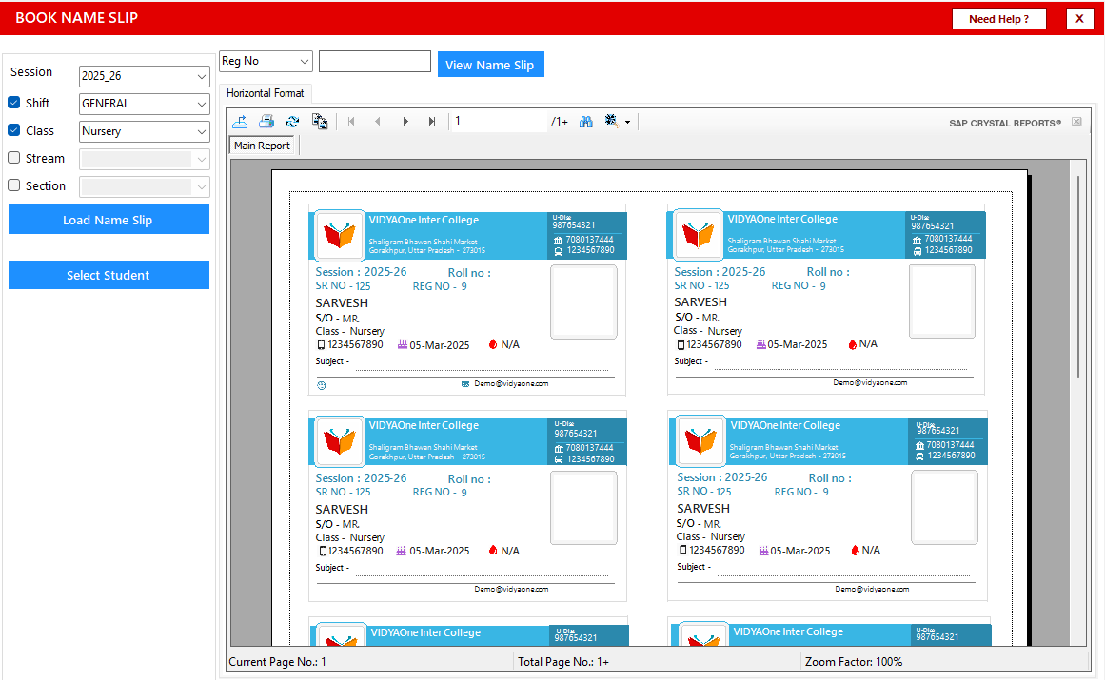
Task: Check the Section checkbox
Action: click(x=14, y=185)
